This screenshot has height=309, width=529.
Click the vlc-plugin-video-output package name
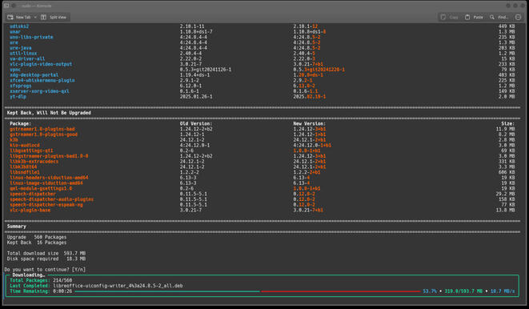coord(41,64)
